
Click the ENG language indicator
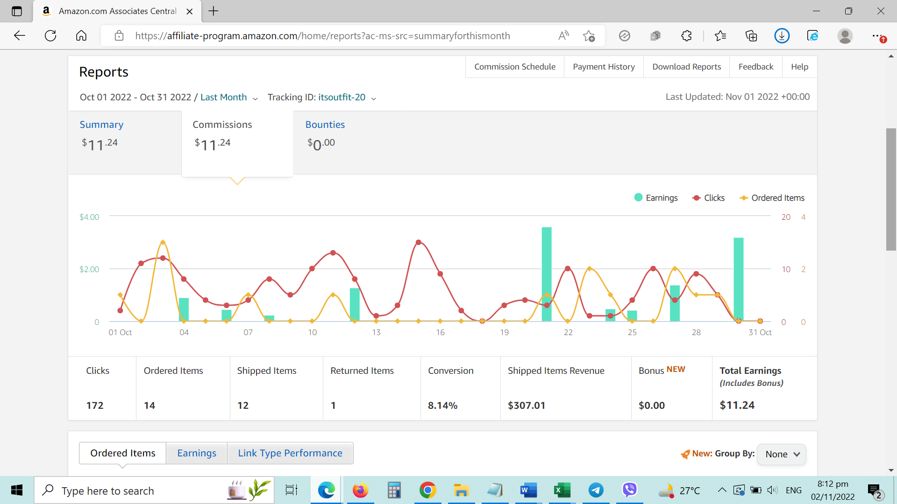point(794,490)
